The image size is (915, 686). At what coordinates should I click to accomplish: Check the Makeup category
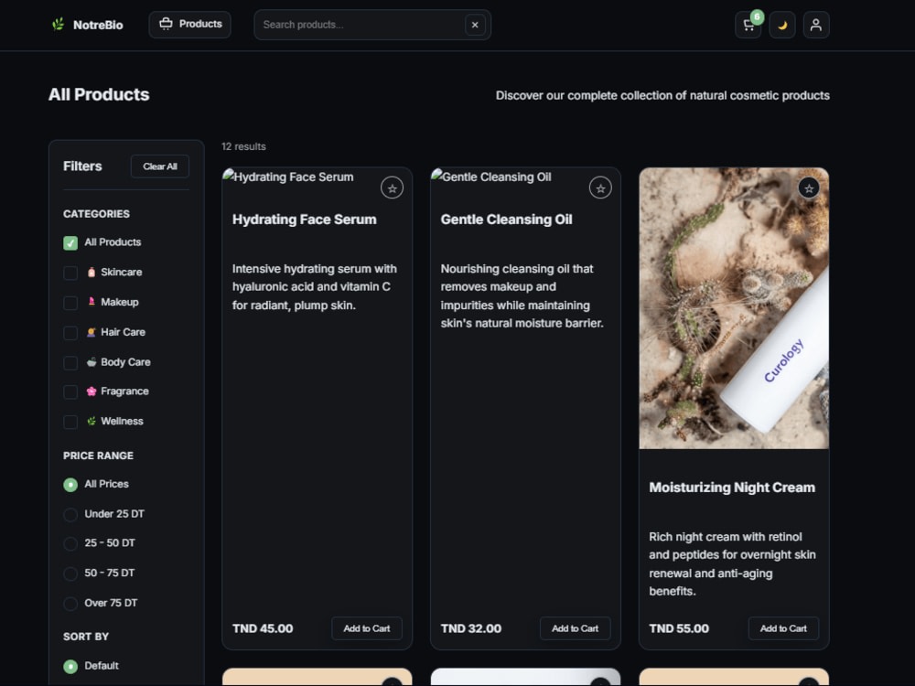[70, 303]
